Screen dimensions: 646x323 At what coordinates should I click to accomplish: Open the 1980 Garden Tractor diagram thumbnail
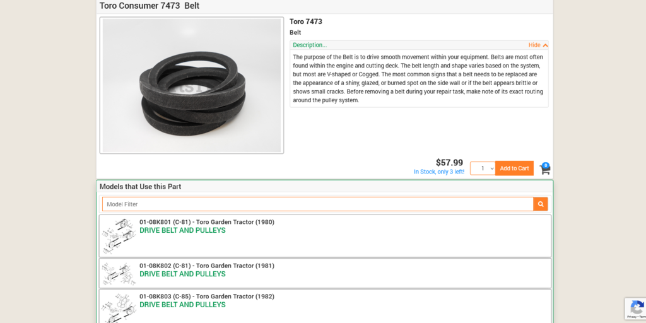click(x=119, y=236)
